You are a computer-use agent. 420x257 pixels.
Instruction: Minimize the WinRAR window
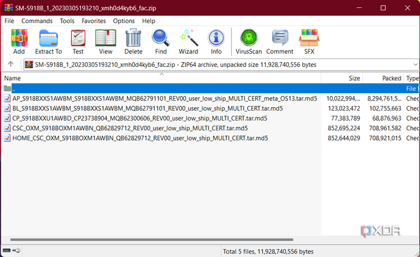[359, 8]
